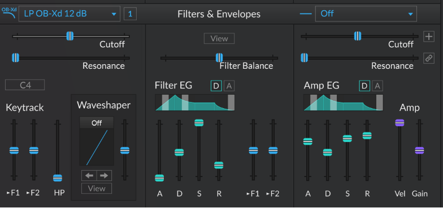
Task: Click the blue line icon beside the Off dropdown
Action: (x=305, y=14)
